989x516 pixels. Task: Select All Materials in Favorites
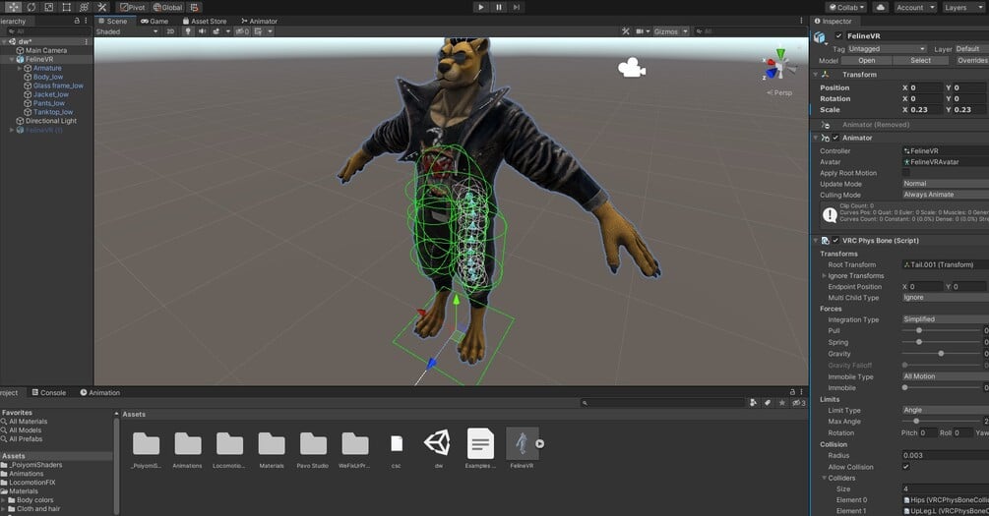click(28, 422)
